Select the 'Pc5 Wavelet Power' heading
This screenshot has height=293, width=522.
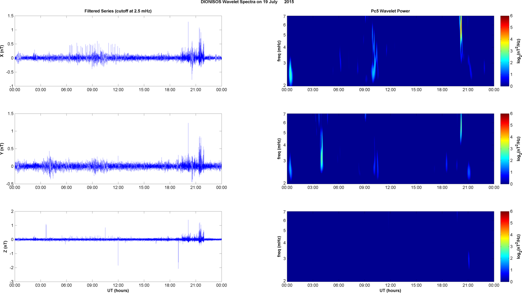(390, 11)
